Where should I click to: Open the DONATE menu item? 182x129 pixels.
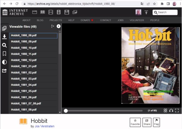tap(87, 20)
